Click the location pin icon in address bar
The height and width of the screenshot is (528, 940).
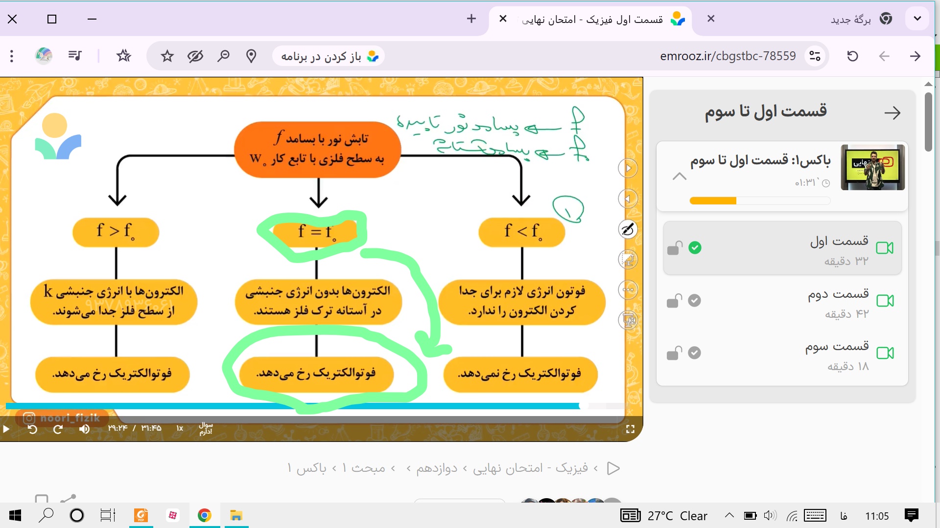click(x=251, y=56)
